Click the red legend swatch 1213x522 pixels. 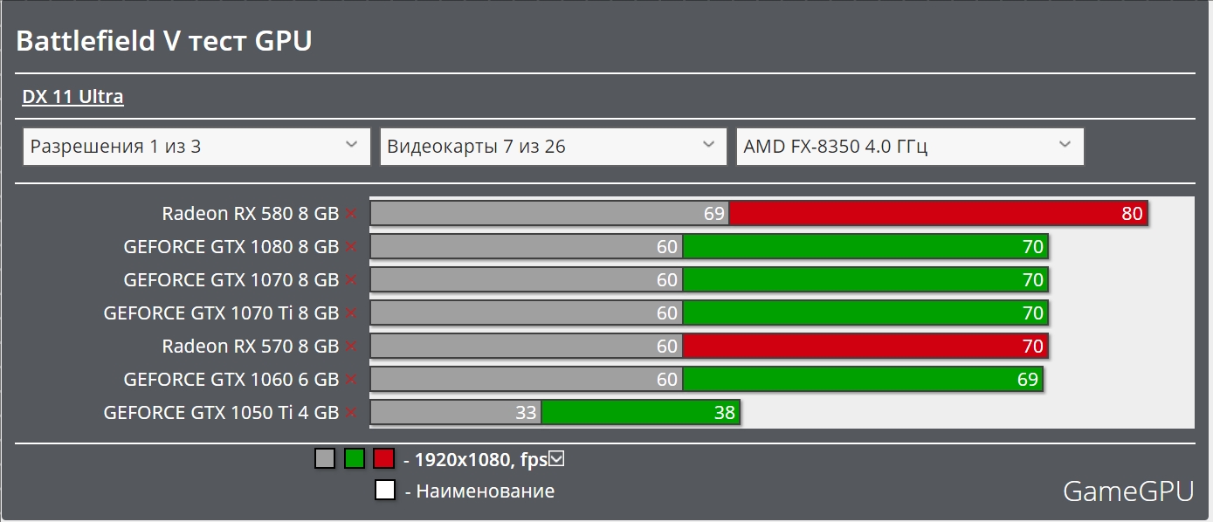[x=384, y=458]
